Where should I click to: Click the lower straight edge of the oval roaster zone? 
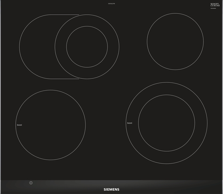(64, 79)
